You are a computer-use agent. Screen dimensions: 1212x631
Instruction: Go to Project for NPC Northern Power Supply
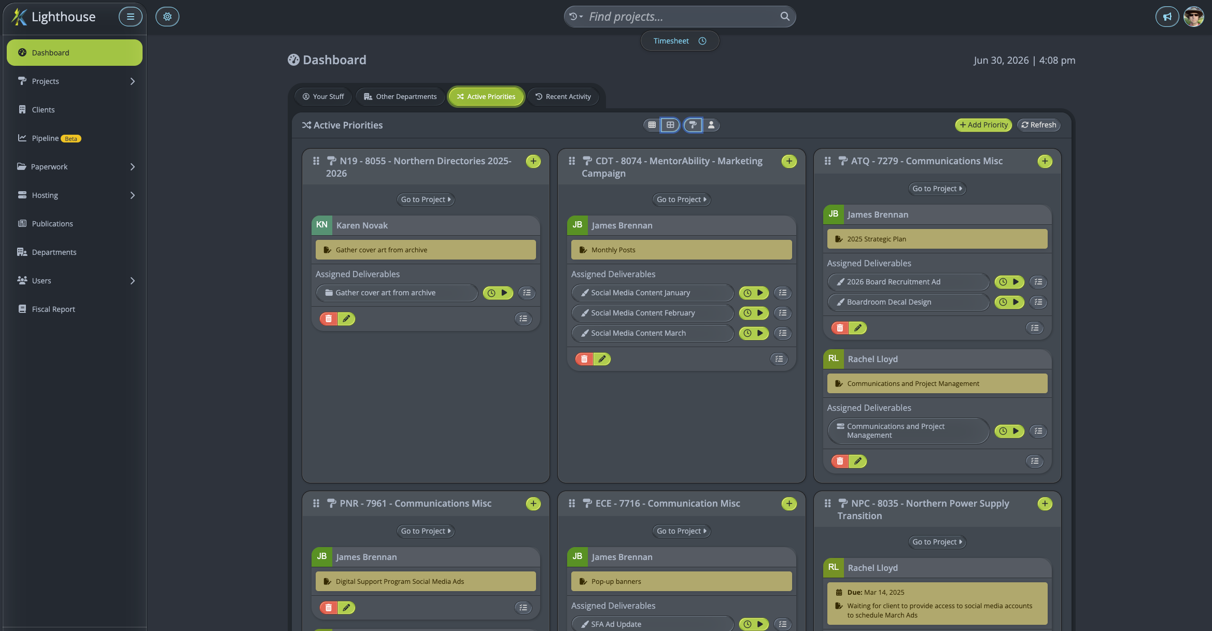pos(937,542)
